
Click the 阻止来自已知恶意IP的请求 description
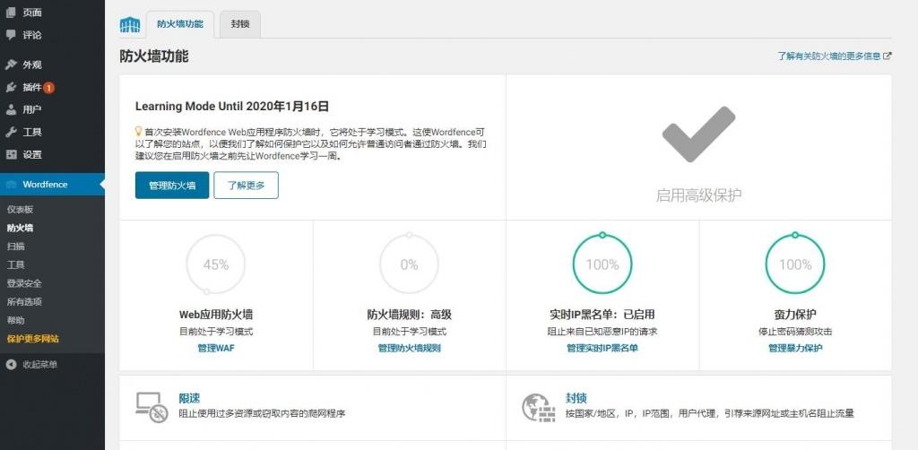(x=602, y=332)
